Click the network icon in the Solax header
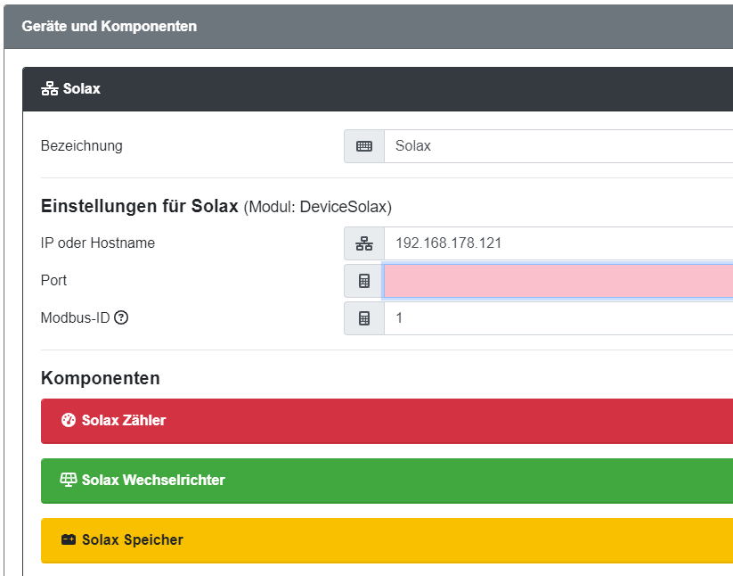This screenshot has width=733, height=576. 50,88
